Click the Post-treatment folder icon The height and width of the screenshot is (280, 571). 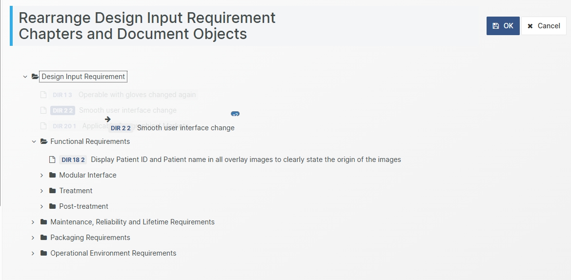(x=53, y=206)
